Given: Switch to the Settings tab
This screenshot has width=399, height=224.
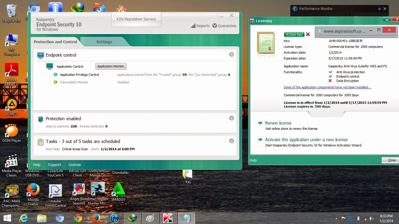Looking at the screenshot, I should pyautogui.click(x=104, y=42).
